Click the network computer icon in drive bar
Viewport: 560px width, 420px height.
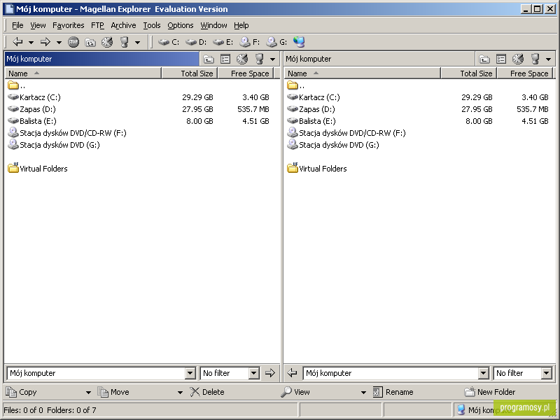[299, 42]
